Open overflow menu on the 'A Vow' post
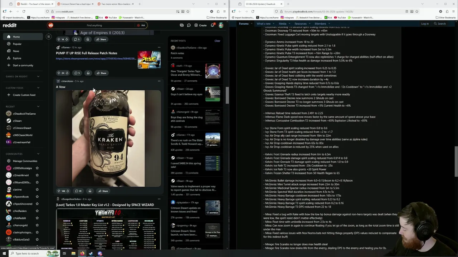 pyautogui.click(x=159, y=81)
